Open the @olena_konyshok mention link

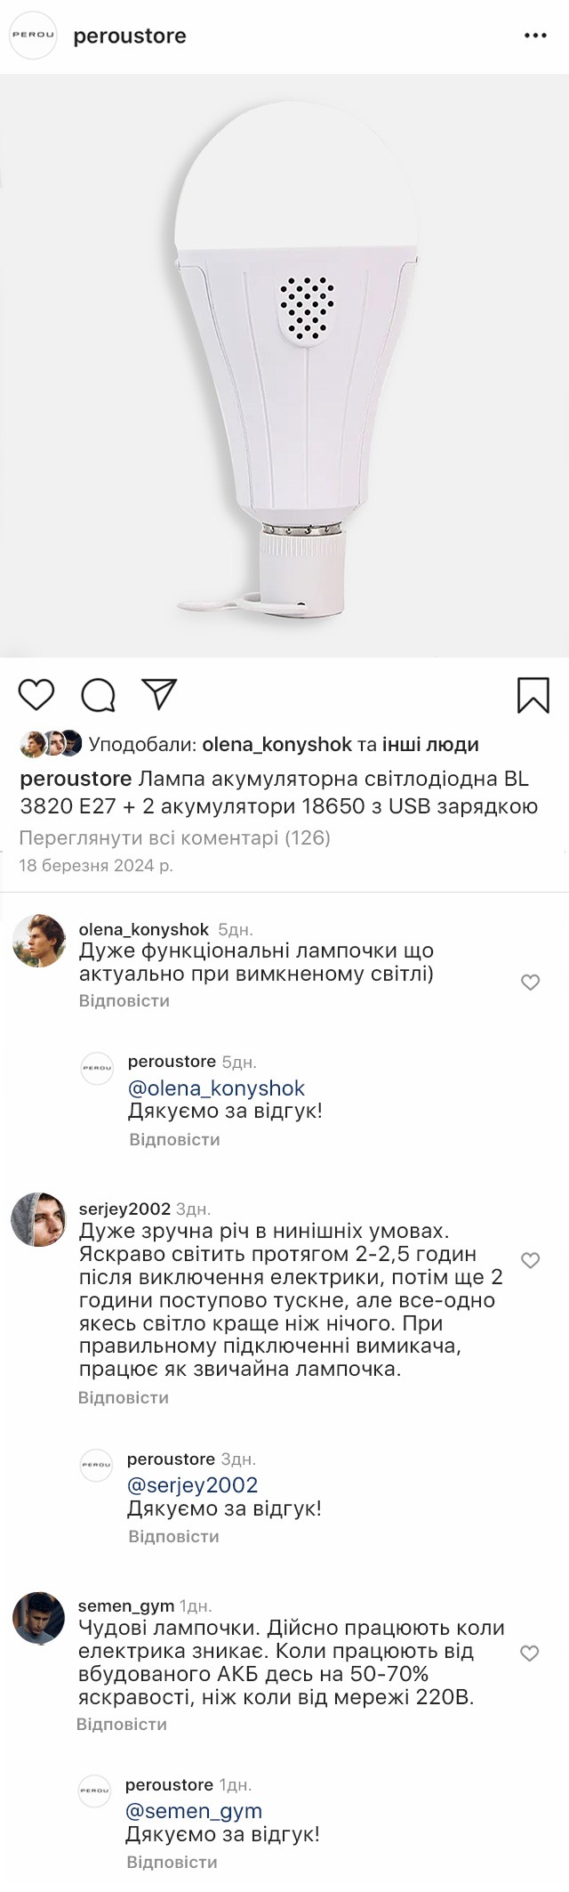[x=216, y=1088]
